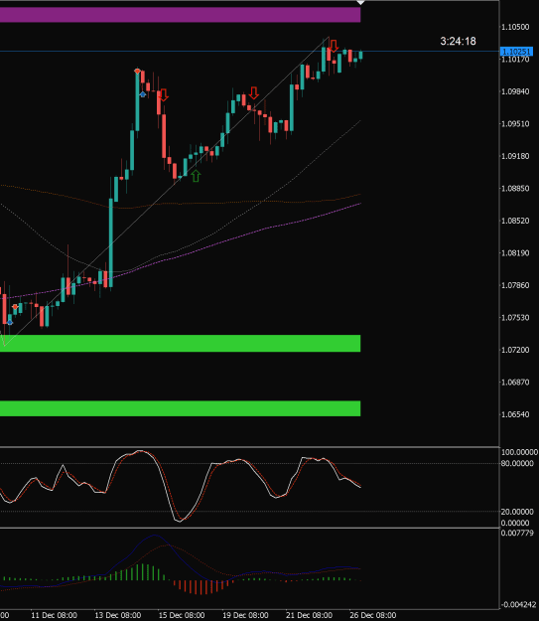Click the 1.09840 price axis label
Screen dimensions: 539x621
point(515,91)
